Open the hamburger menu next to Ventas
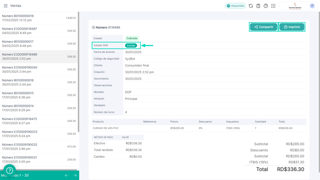Image resolution: width=320 pixels, height=180 pixels. [6, 6]
